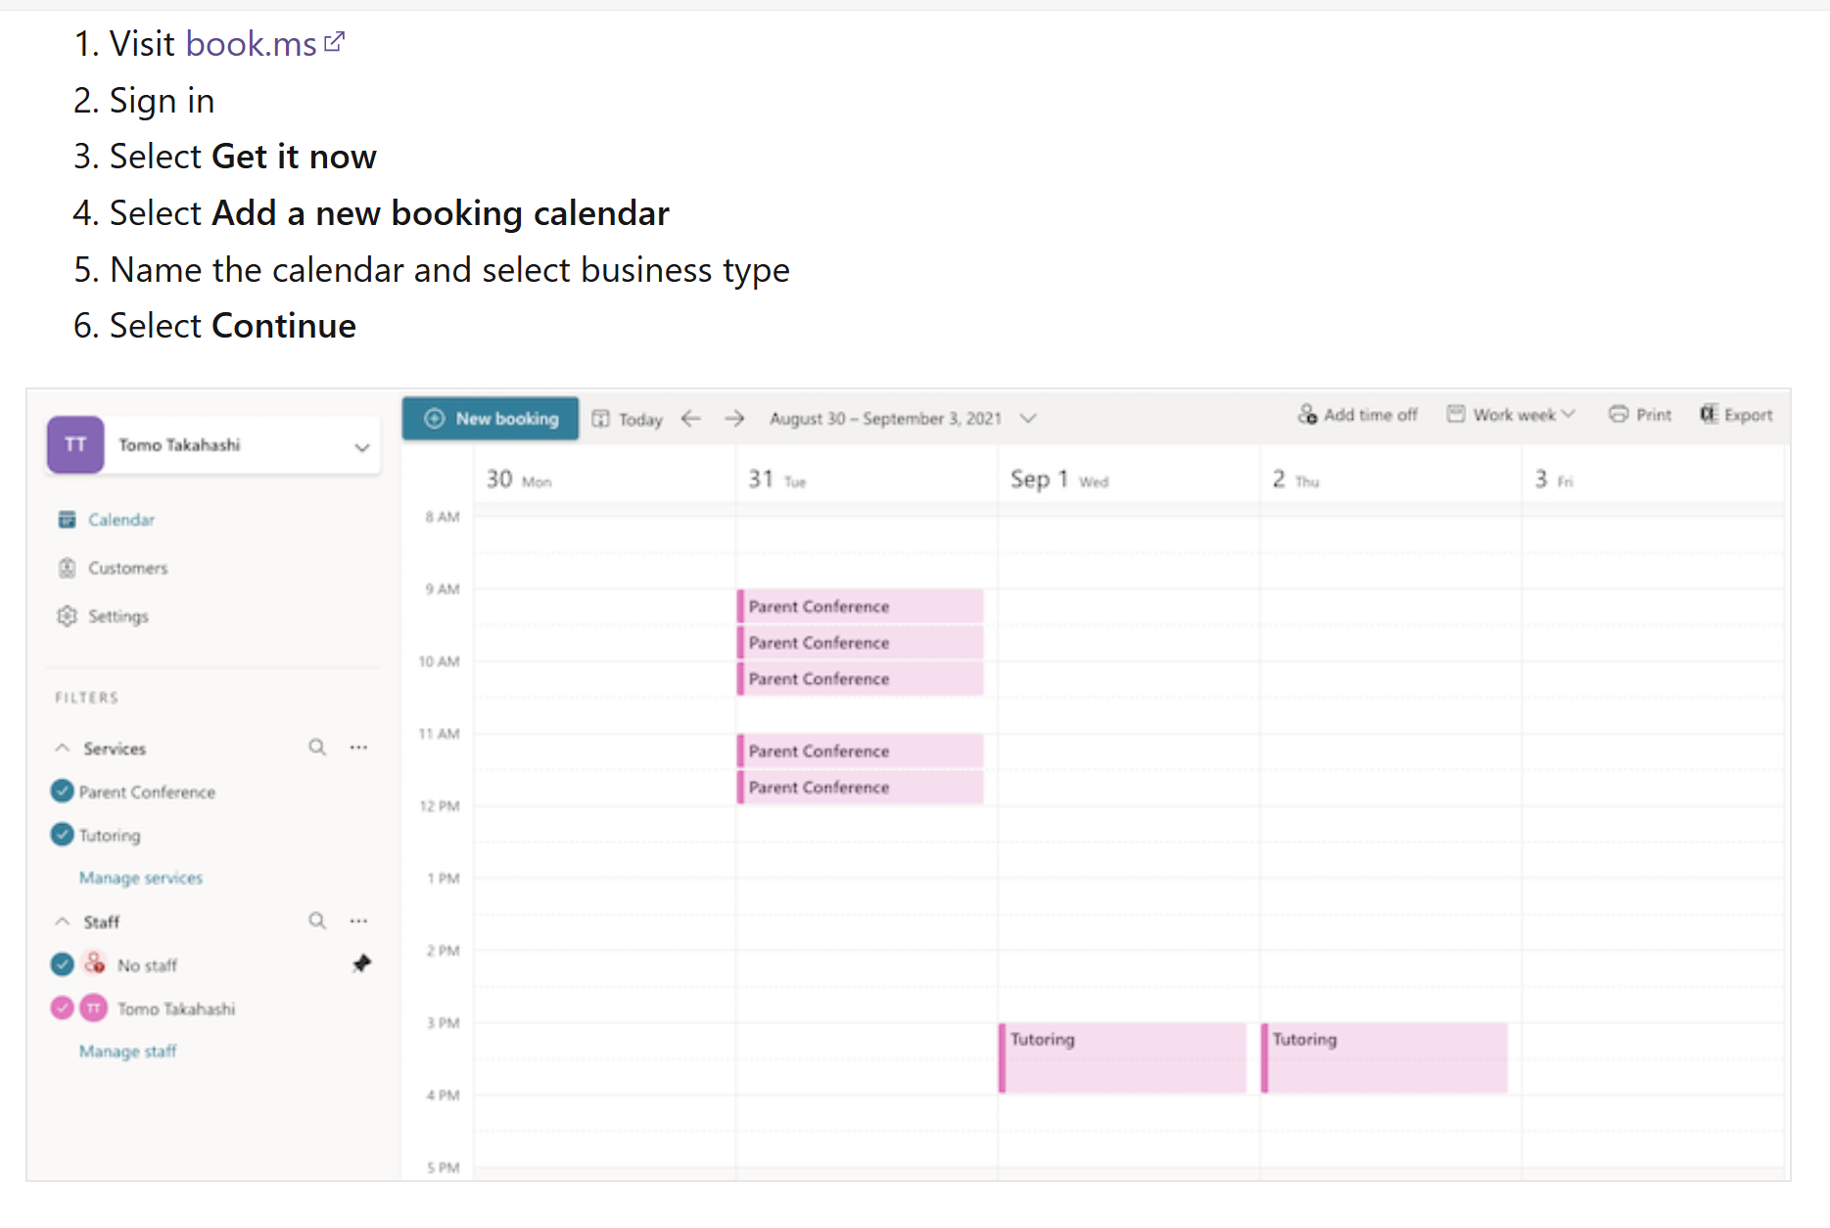The image size is (1830, 1228).
Task: Open the Customers nav item
Action: point(113,569)
